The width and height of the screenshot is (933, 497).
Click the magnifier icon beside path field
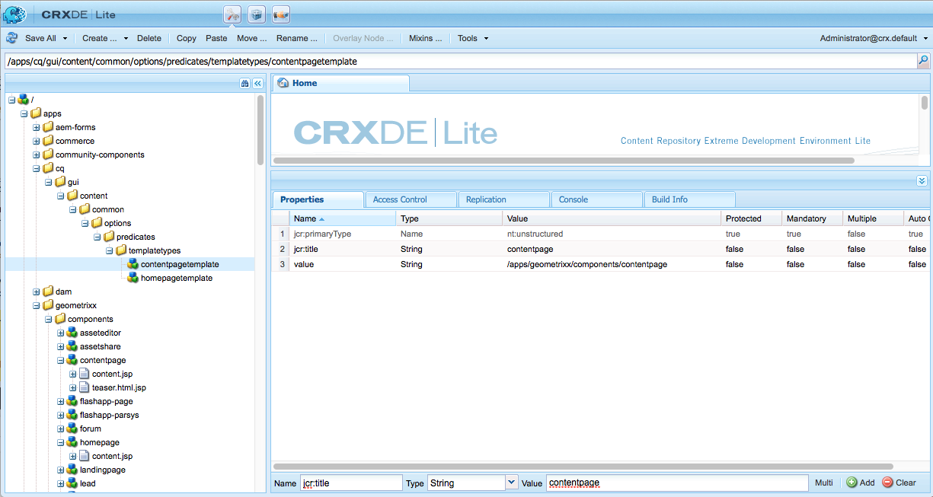(923, 61)
